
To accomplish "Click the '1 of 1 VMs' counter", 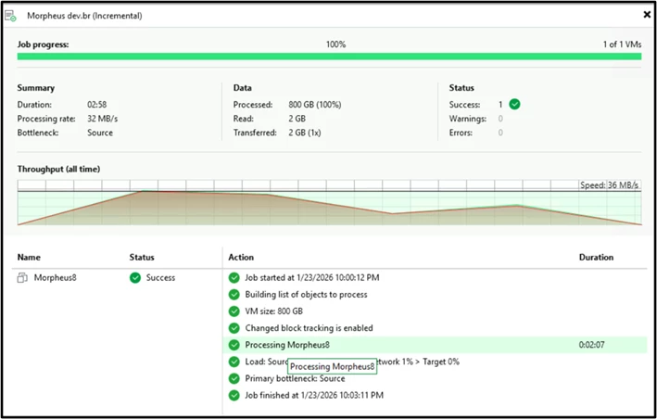I will pos(622,44).
